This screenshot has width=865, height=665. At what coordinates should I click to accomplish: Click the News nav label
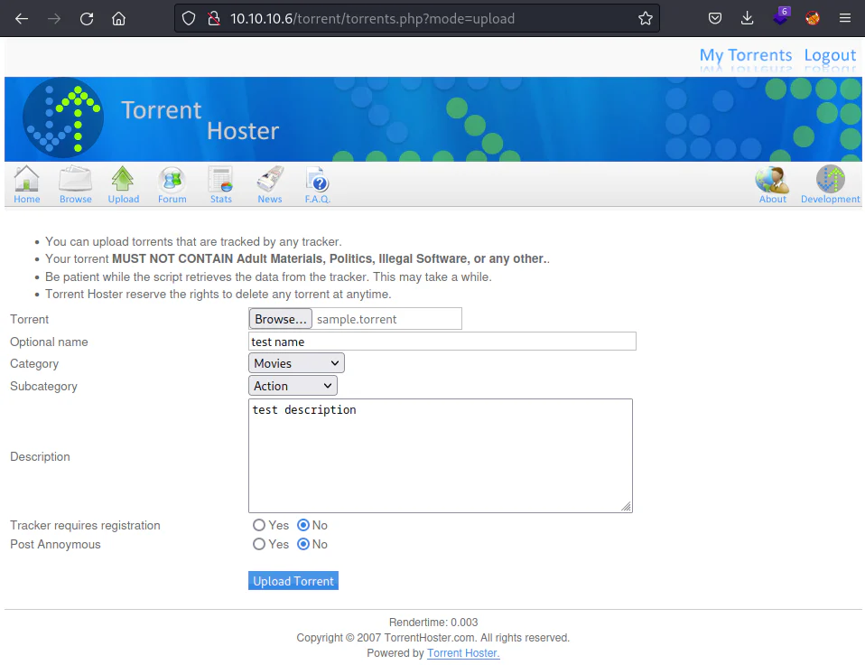[270, 199]
